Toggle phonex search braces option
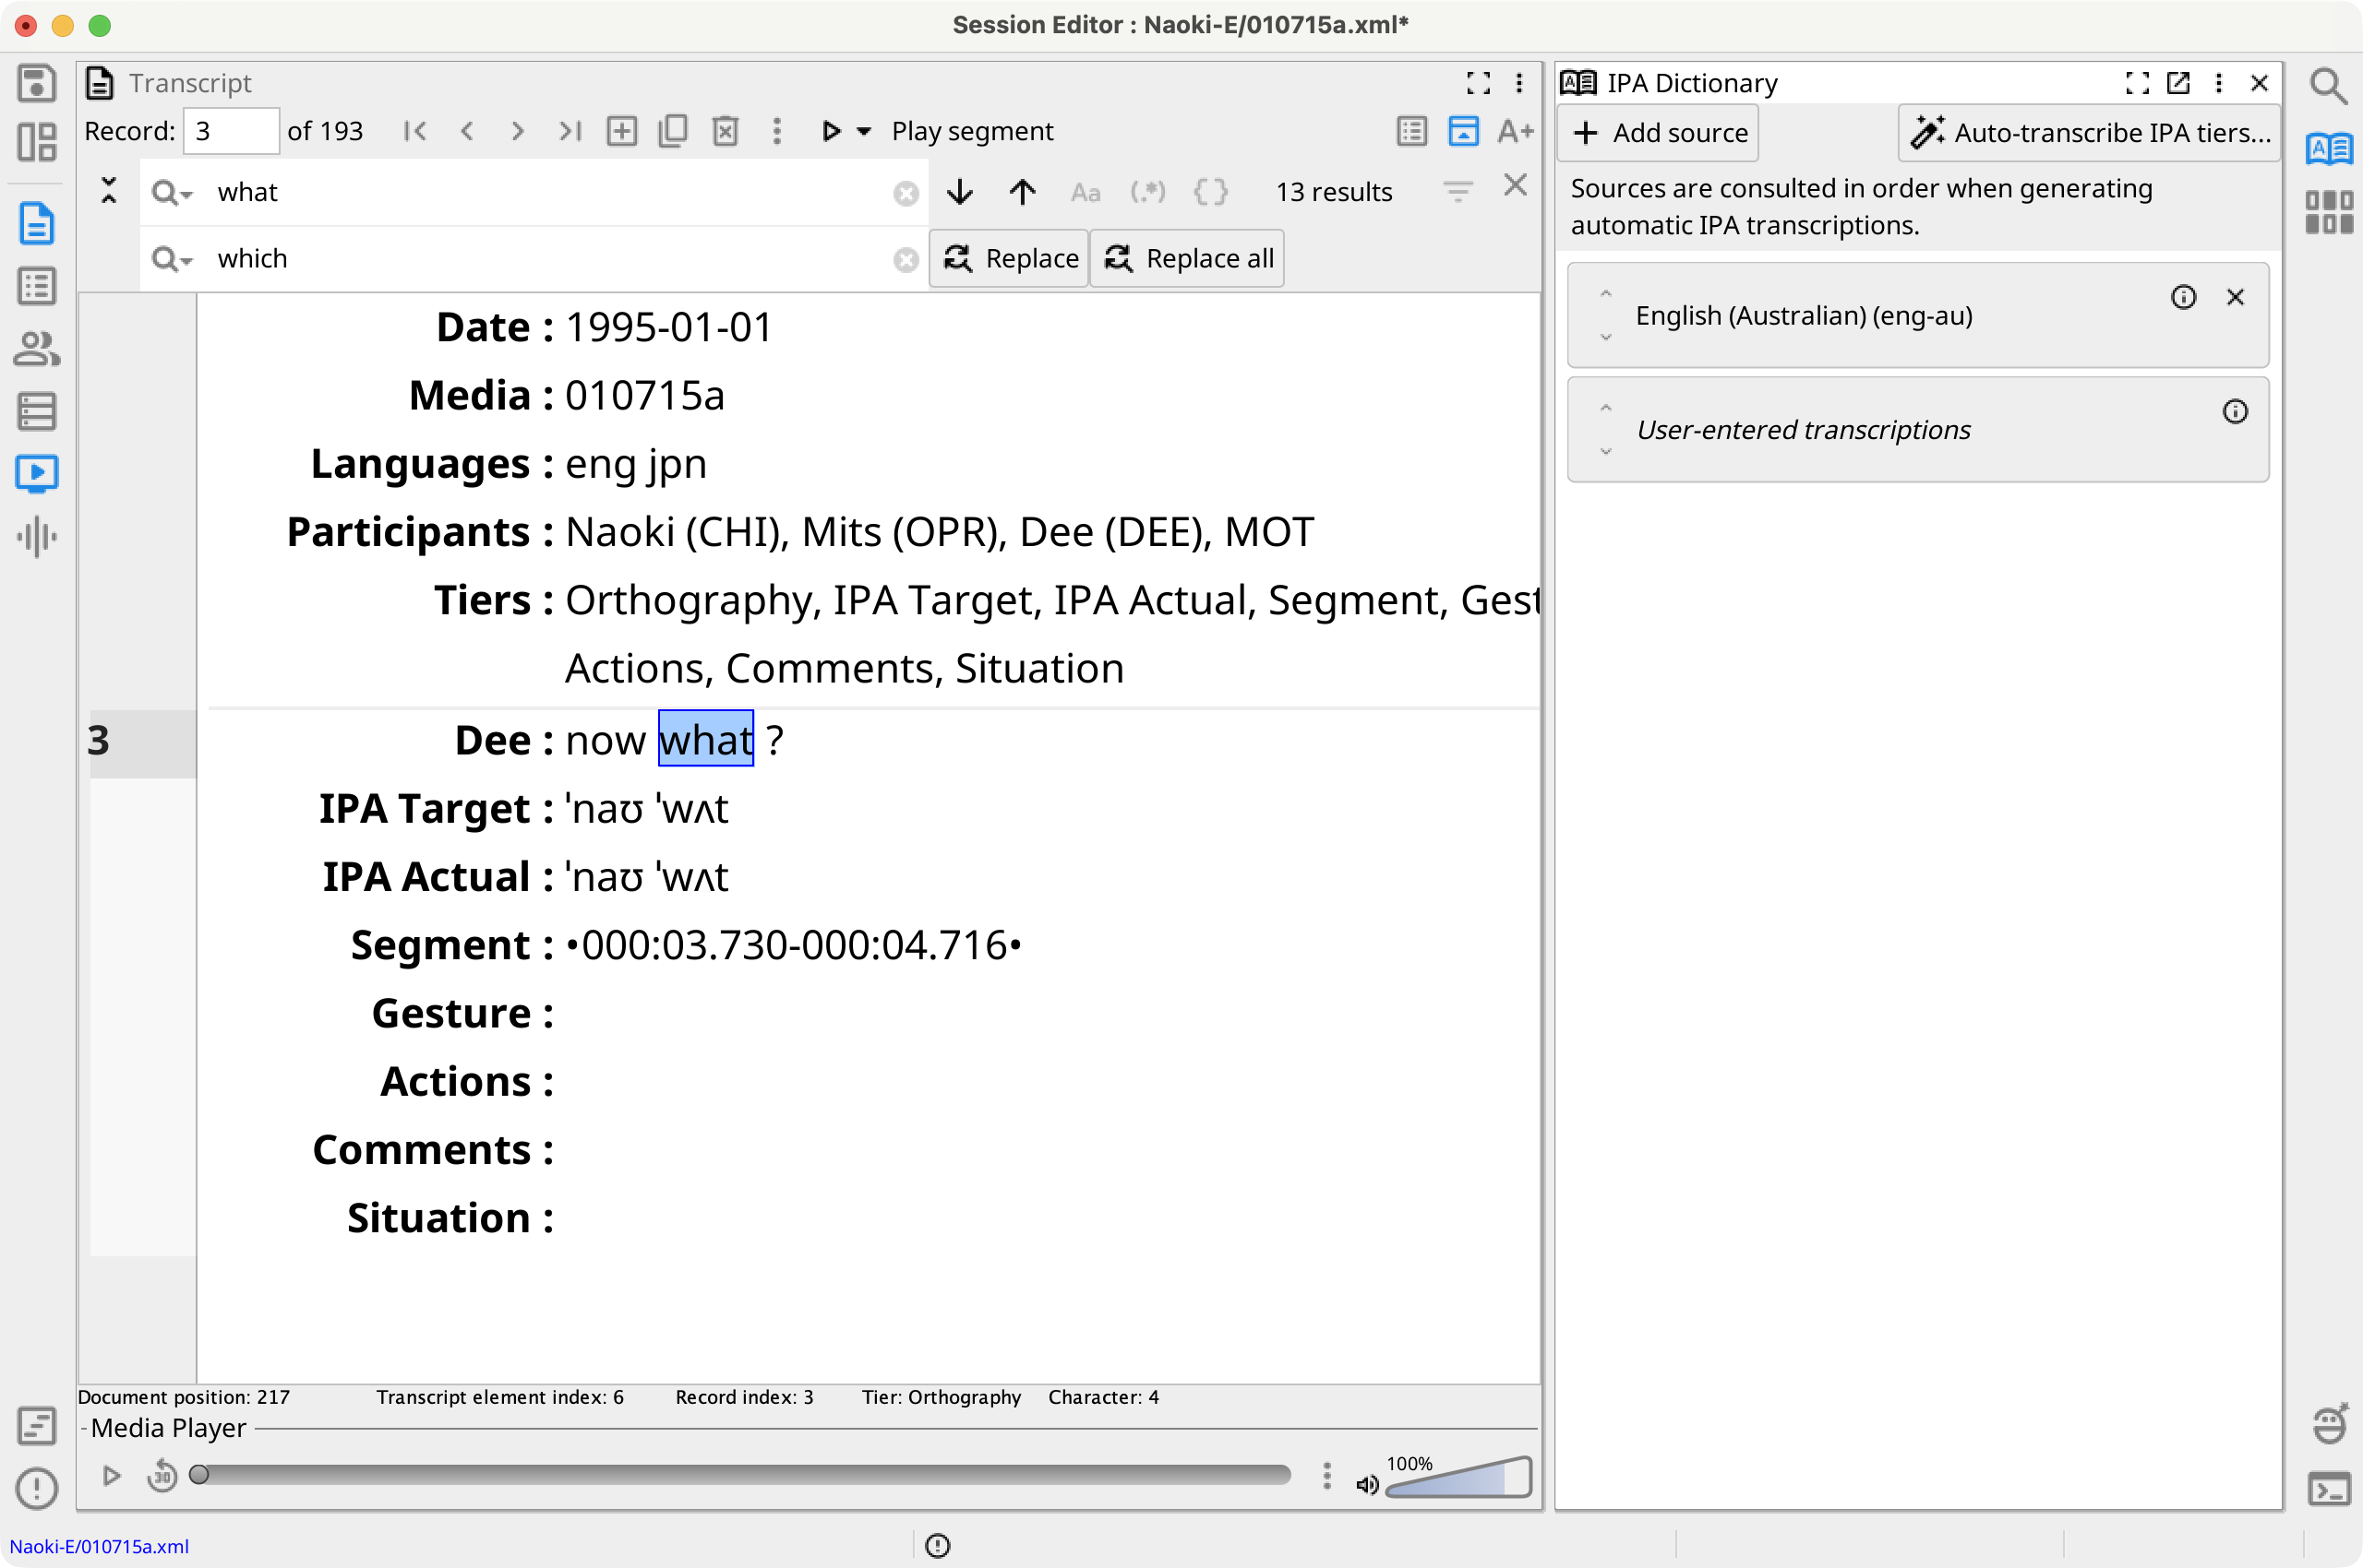2363x1568 pixels. pos(1211,192)
